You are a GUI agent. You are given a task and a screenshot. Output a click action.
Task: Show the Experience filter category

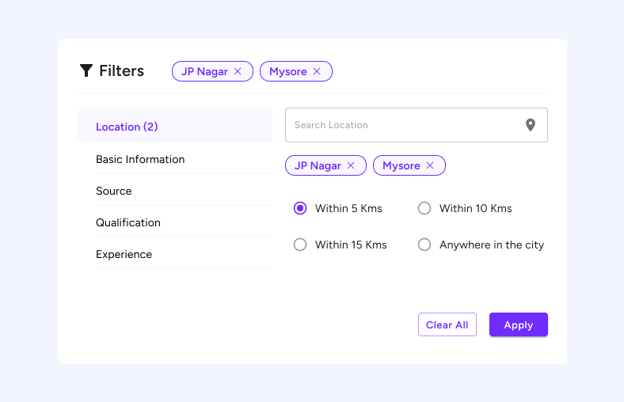point(124,254)
